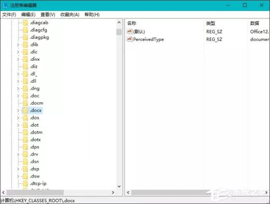This screenshot has width=270, height=204.
Task: Click the tree pane scroll right arrow
Action: click(113, 192)
